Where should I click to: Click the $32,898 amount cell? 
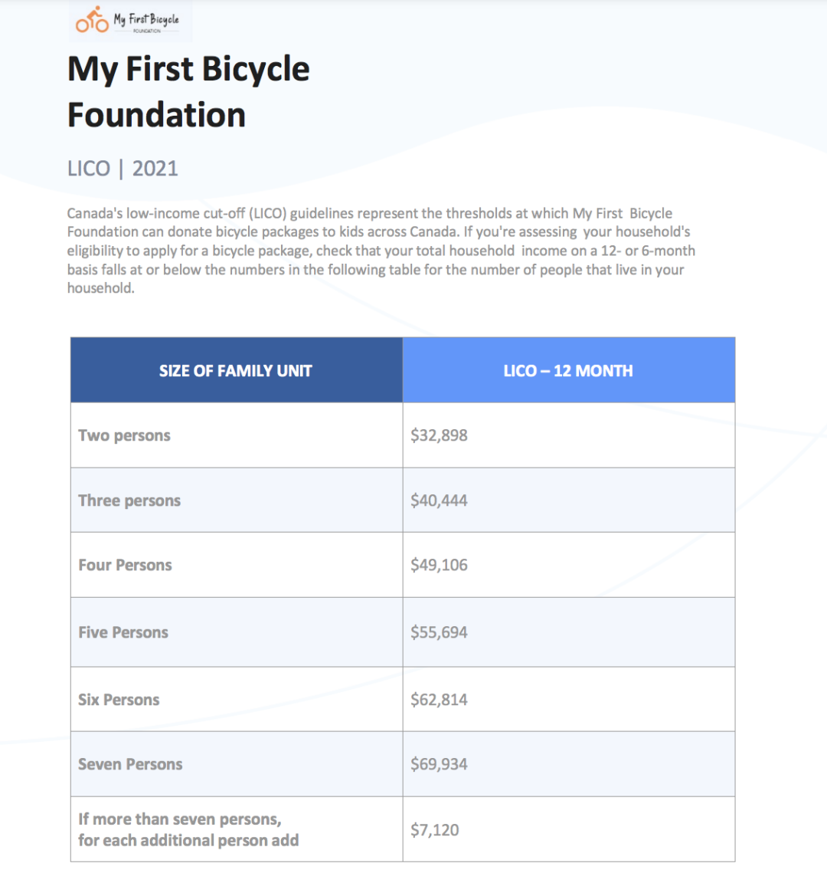[439, 435]
